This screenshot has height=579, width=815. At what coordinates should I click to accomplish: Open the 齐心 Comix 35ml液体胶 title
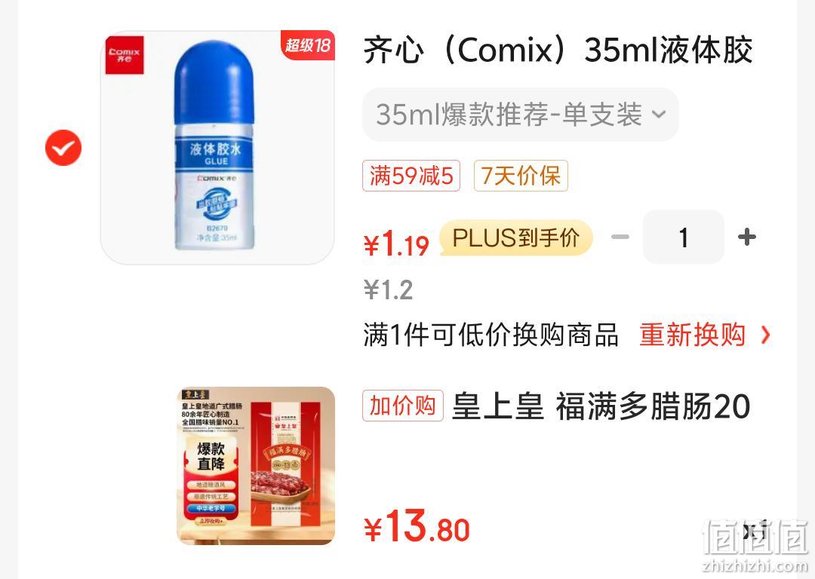tap(558, 51)
